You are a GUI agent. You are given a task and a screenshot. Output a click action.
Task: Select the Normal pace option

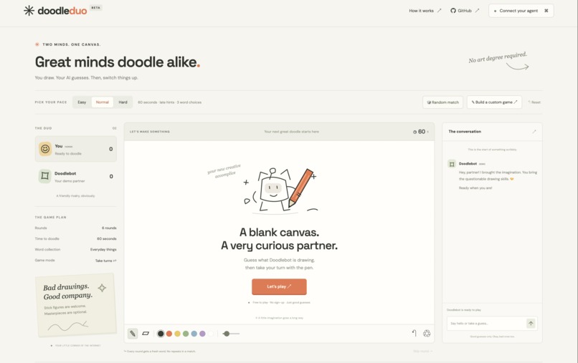tap(102, 102)
